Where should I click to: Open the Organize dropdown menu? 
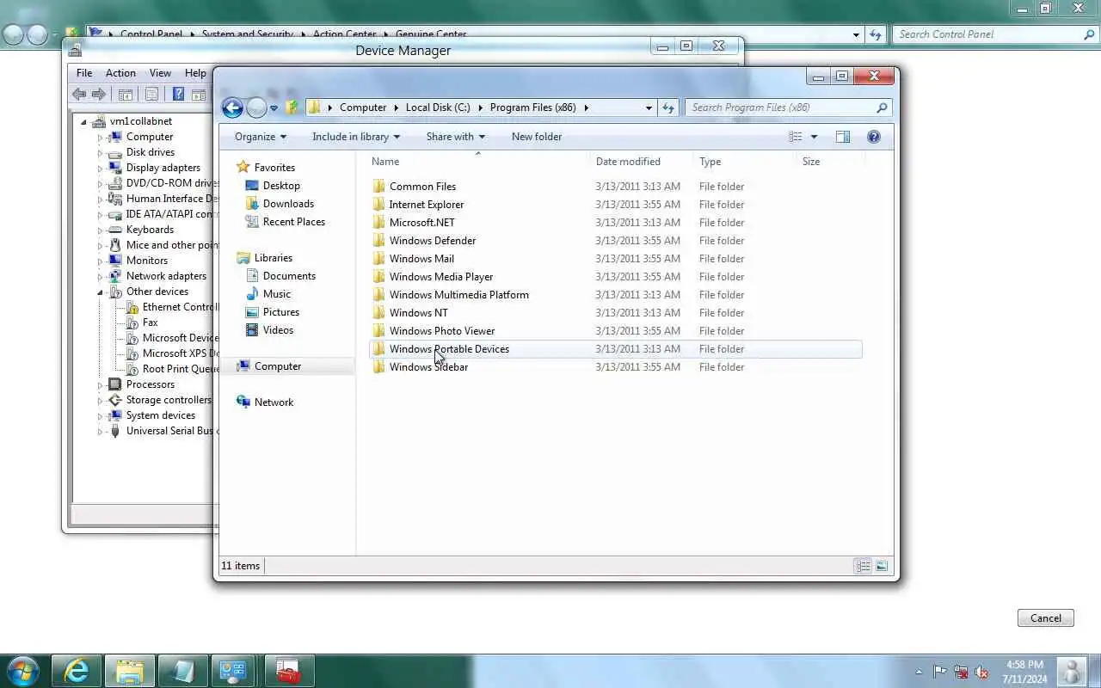261,137
